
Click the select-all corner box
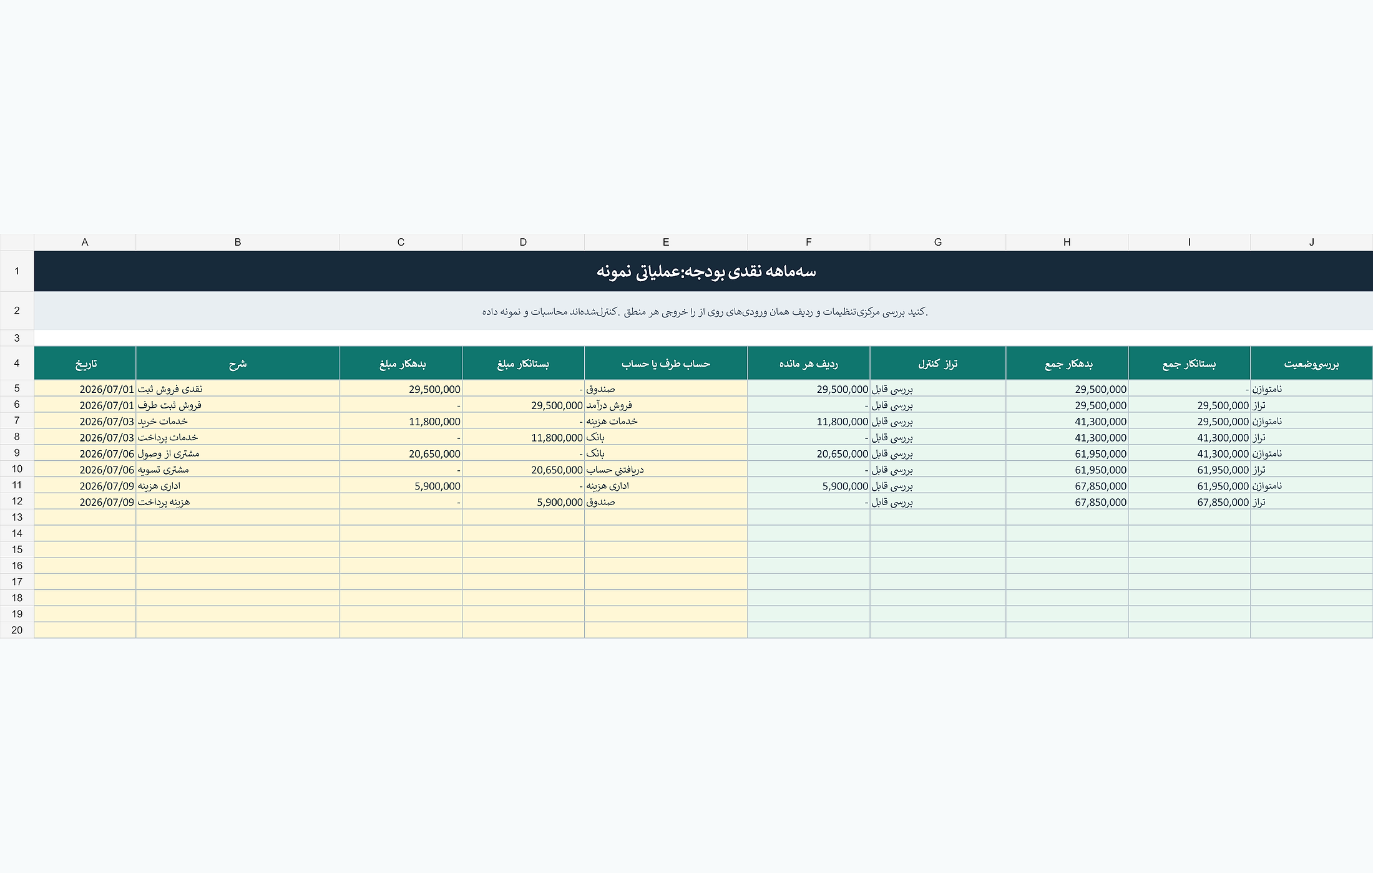pos(17,242)
